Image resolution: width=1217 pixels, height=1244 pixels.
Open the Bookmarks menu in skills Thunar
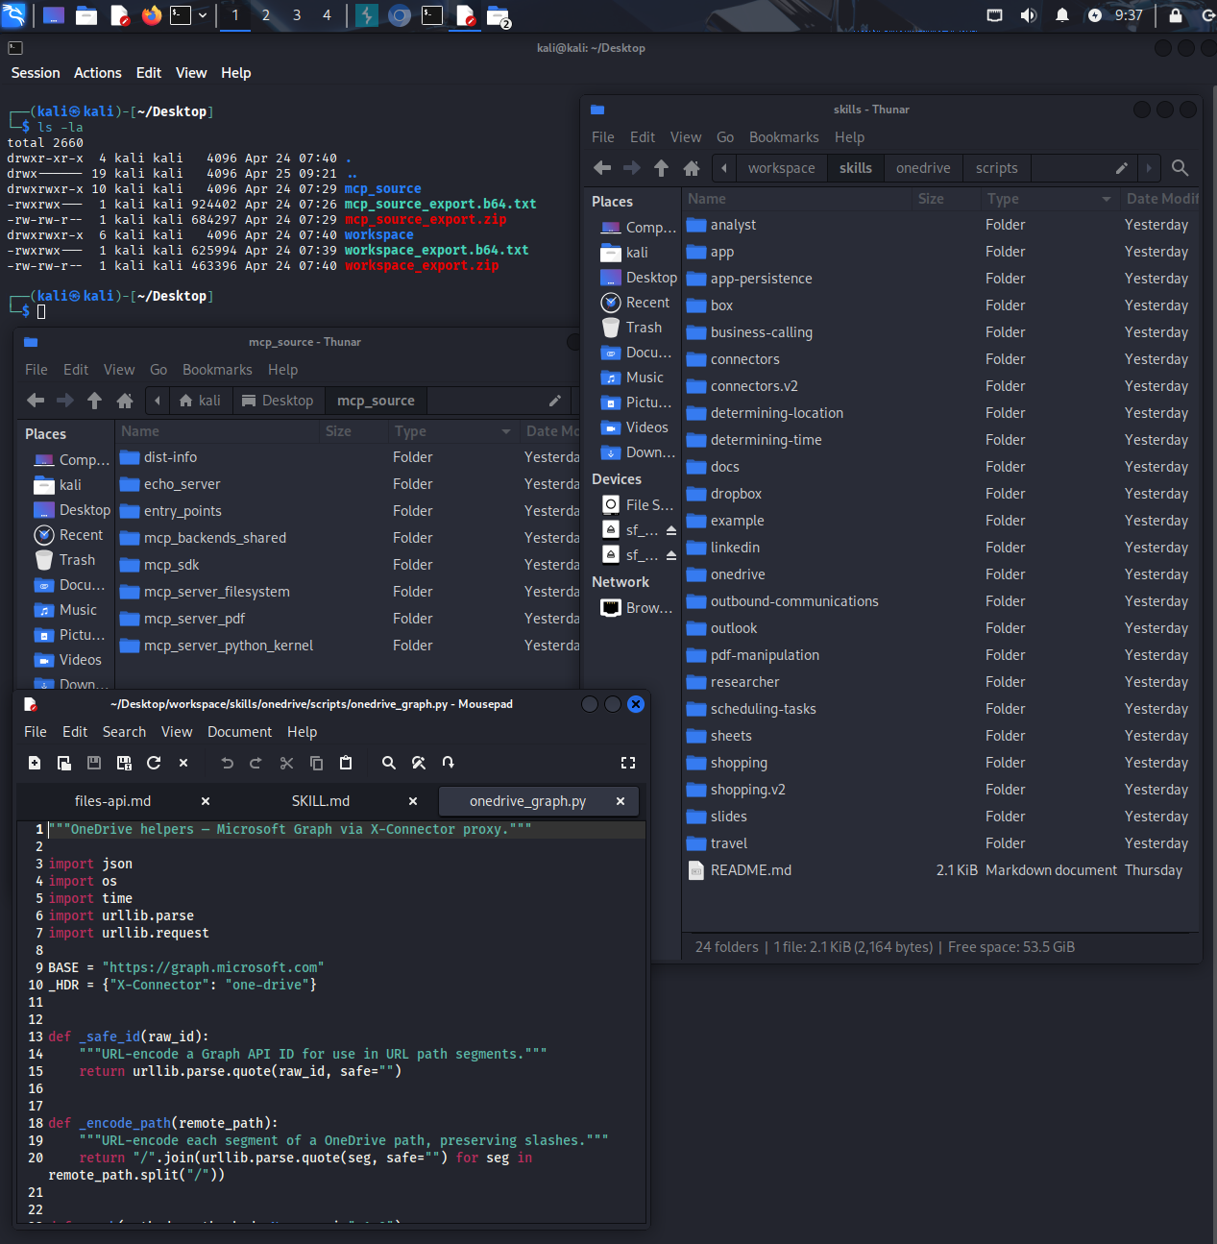(784, 137)
